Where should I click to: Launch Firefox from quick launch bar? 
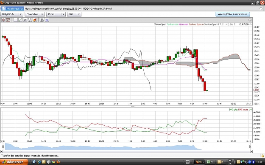(59, 162)
